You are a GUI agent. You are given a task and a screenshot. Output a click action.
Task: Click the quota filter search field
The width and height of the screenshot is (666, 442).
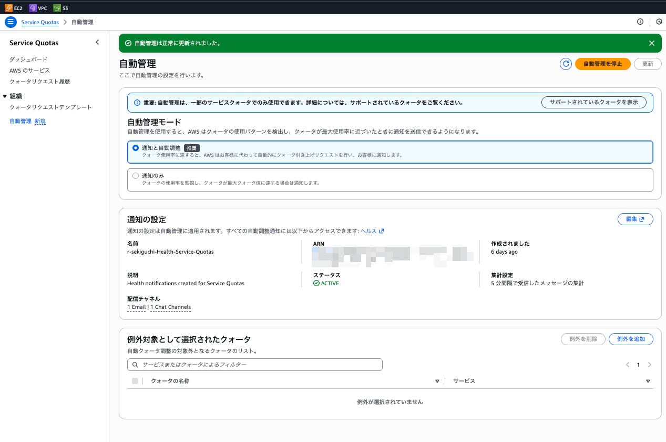[x=255, y=365]
